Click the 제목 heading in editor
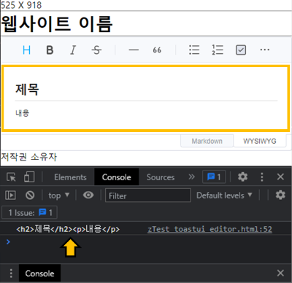Viewport: 292px width, 283px height. pos(27,90)
